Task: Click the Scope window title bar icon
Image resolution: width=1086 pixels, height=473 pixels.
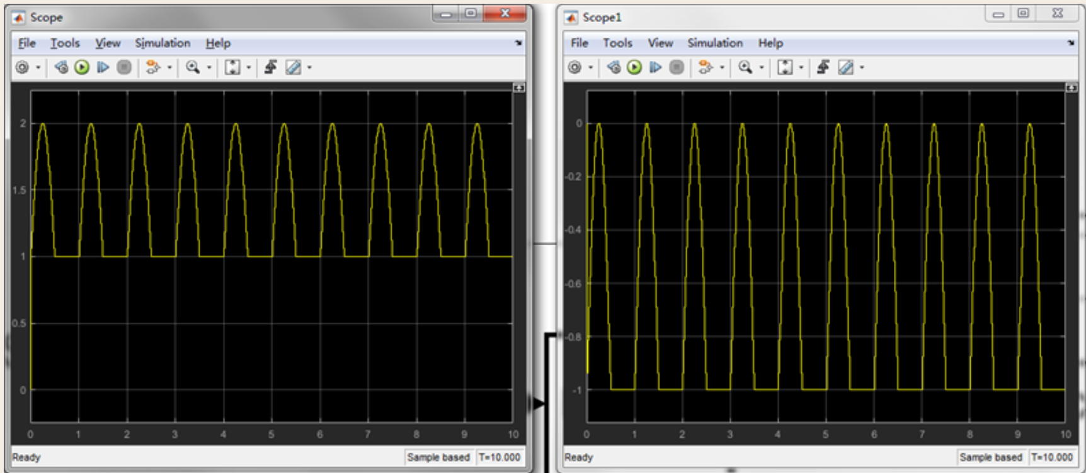Action: point(19,18)
